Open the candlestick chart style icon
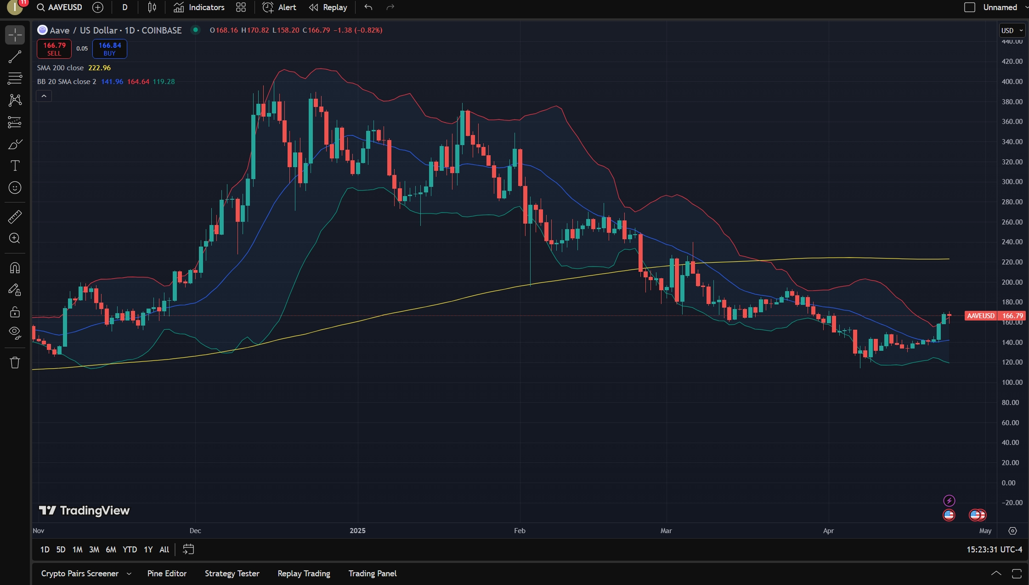The width and height of the screenshot is (1029, 585). (152, 7)
